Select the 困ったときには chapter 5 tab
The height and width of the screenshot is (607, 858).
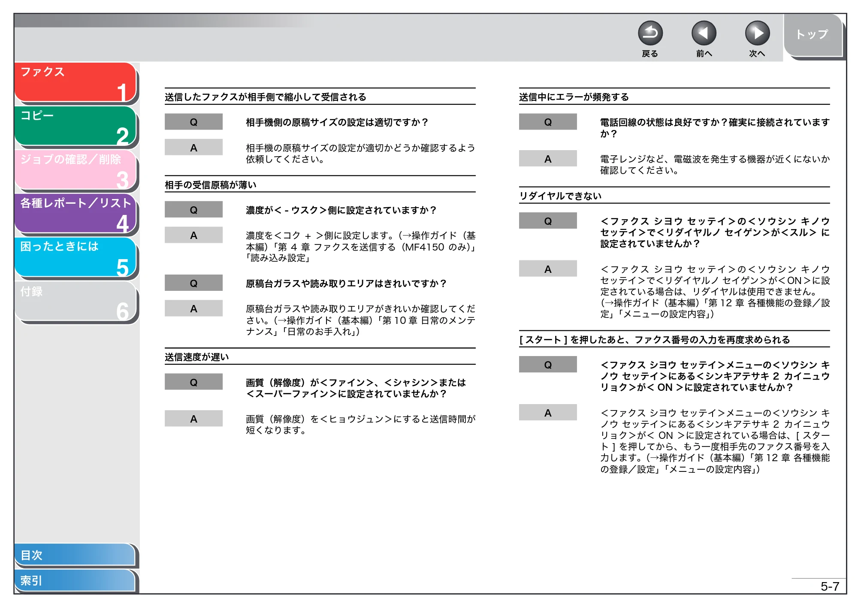click(75, 257)
